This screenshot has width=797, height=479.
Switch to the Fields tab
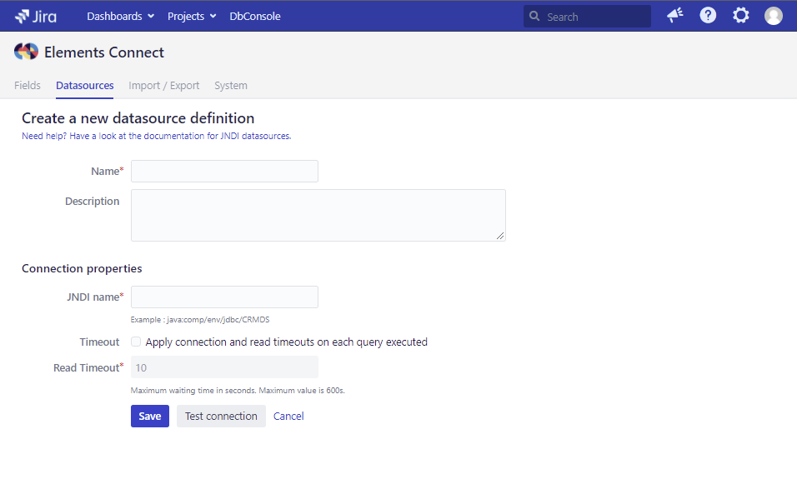28,85
